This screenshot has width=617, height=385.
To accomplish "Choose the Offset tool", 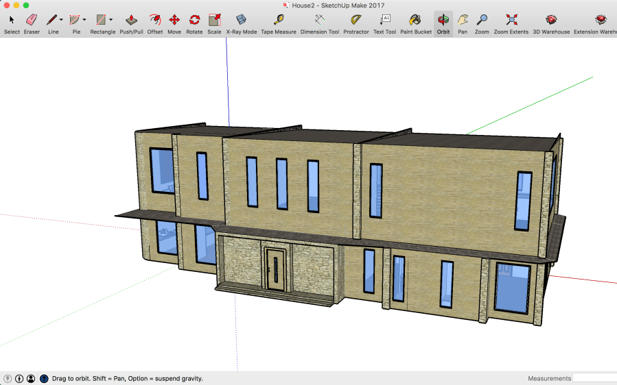I will pos(155,21).
